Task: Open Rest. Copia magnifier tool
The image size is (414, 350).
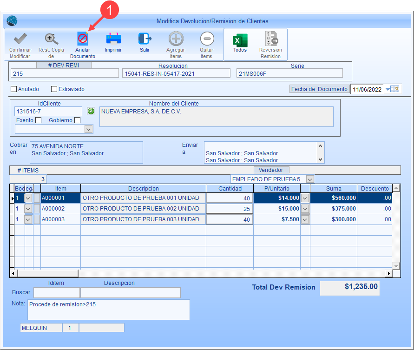Action: 51,39
